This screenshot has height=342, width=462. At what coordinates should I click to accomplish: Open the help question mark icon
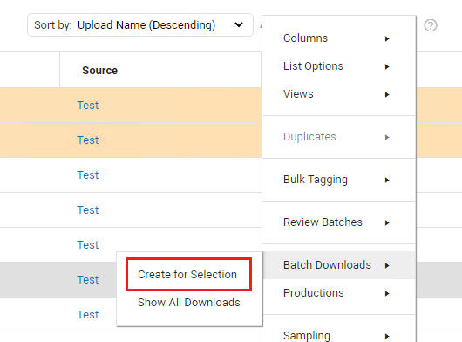430,25
